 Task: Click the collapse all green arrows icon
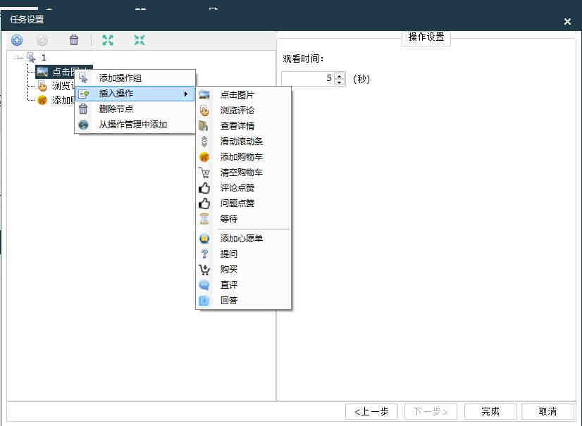click(140, 40)
